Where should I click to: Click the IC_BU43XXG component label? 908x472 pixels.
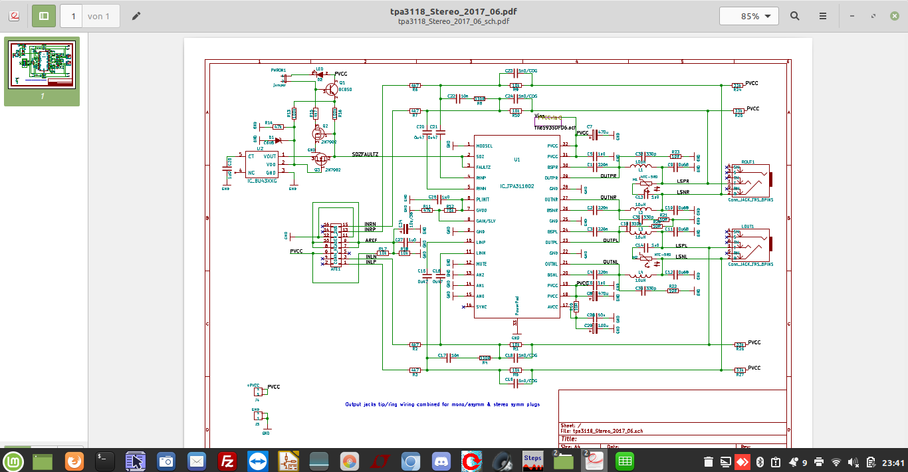(262, 181)
